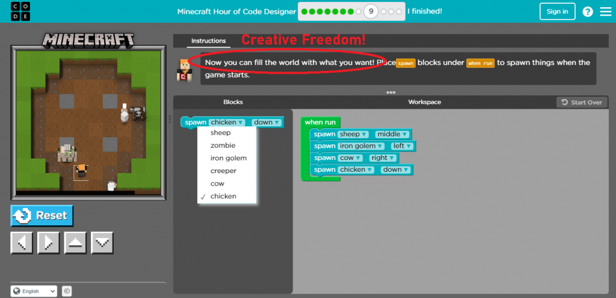Screen dimensions: 616x298
Task: Open workspace chicken entity dropdown
Action: [356, 169]
